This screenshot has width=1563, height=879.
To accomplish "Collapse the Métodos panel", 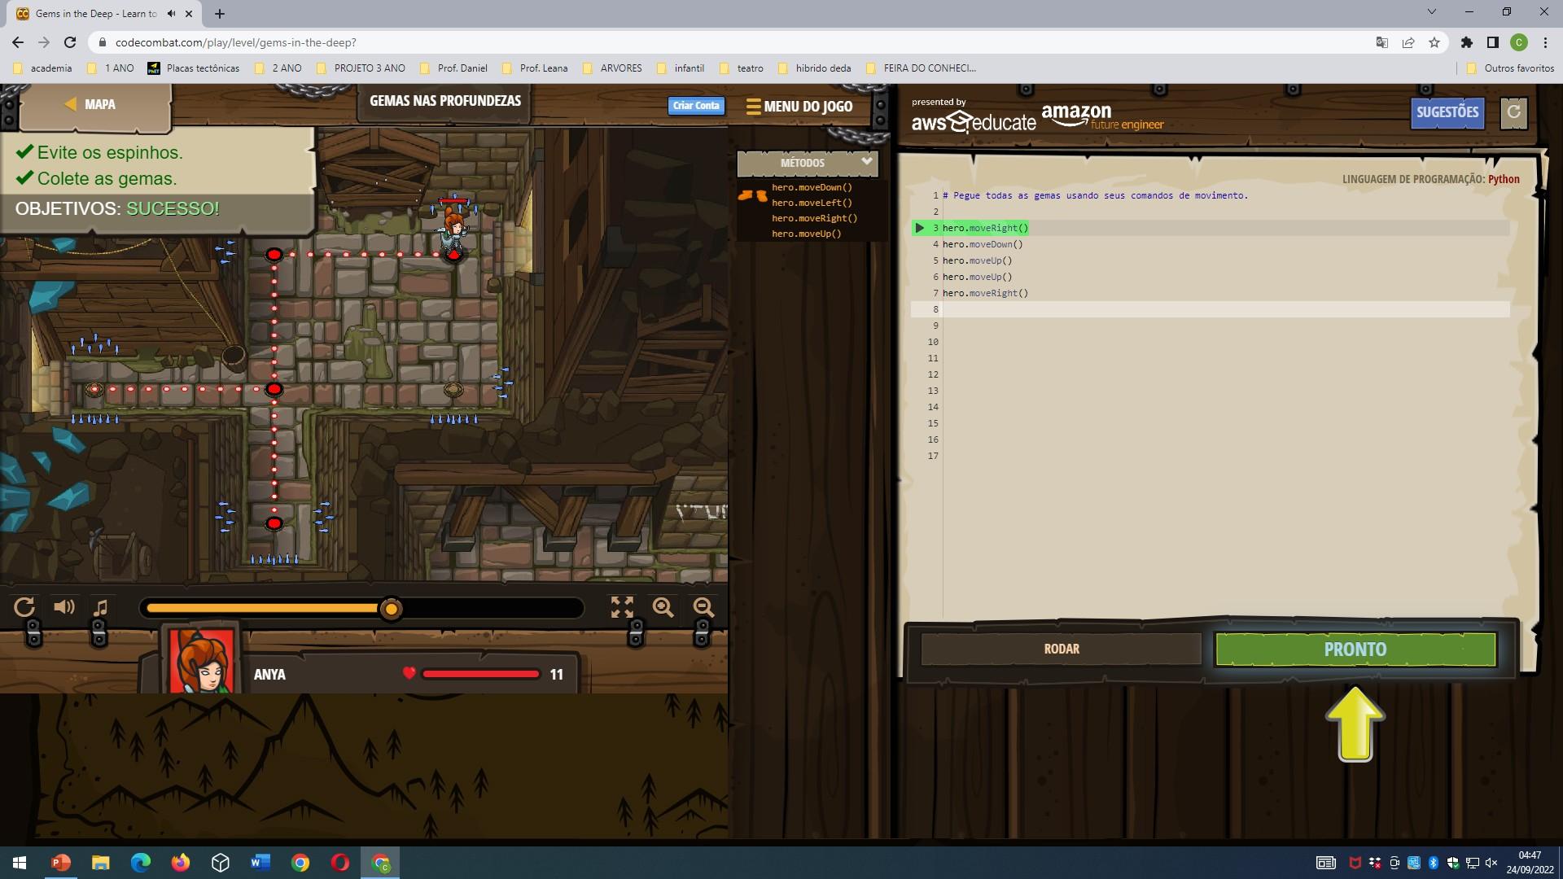I will pyautogui.click(x=866, y=162).
